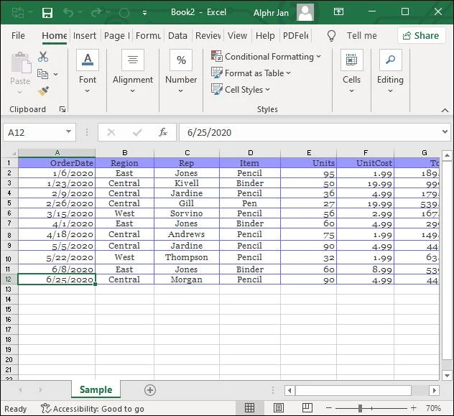Switch to Page Break Preview icon
The height and width of the screenshot is (416, 454).
pyautogui.click(x=307, y=408)
